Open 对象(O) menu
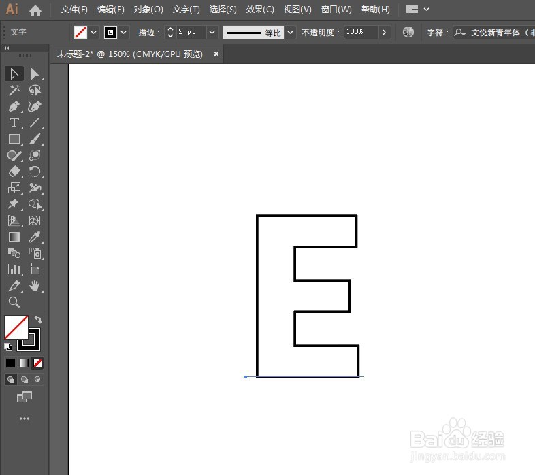Screen dimensions: 535x475 (148, 10)
